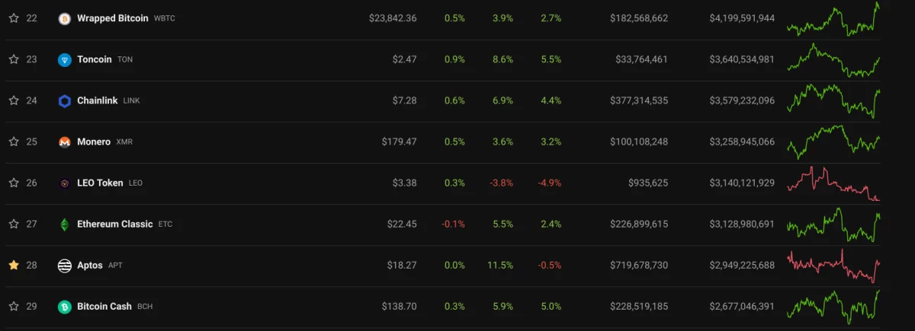This screenshot has height=331, width=915.
Task: View the Aptos 7-day red sparkline
Action: click(833, 266)
